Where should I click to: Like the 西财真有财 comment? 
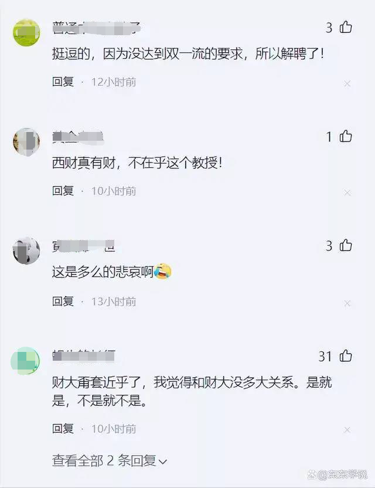(x=346, y=136)
